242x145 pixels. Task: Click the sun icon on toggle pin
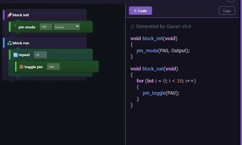tap(21, 67)
